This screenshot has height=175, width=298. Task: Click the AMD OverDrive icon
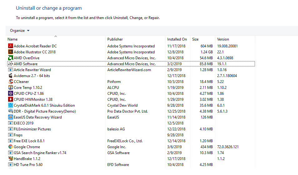tap(10, 58)
